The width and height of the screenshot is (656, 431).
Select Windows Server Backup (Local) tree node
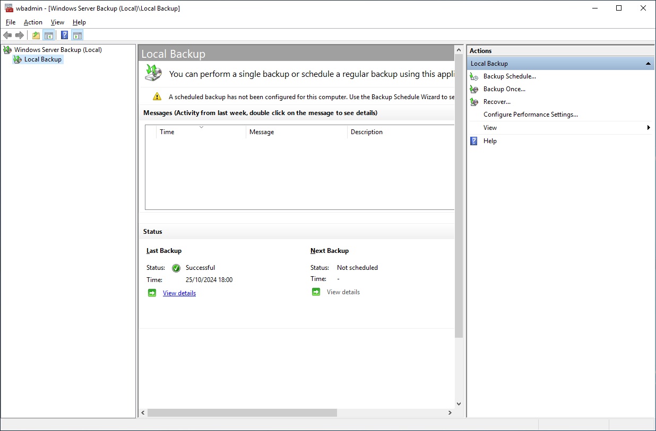point(58,50)
